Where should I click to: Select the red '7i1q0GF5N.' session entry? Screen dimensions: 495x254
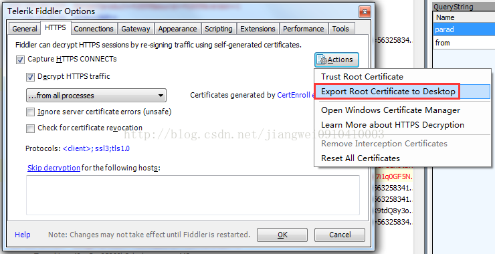tap(394, 176)
